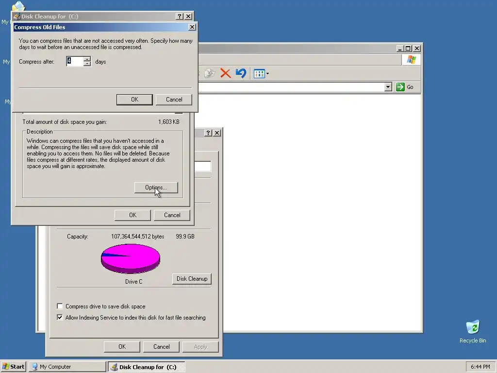Image resolution: width=497 pixels, height=373 pixels.
Task: Click the "99.9 GB" capacity value
Action: [x=185, y=237]
